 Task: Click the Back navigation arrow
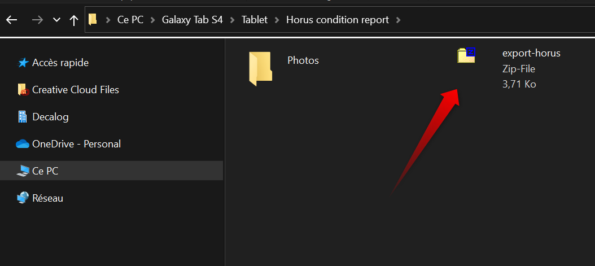coord(11,20)
